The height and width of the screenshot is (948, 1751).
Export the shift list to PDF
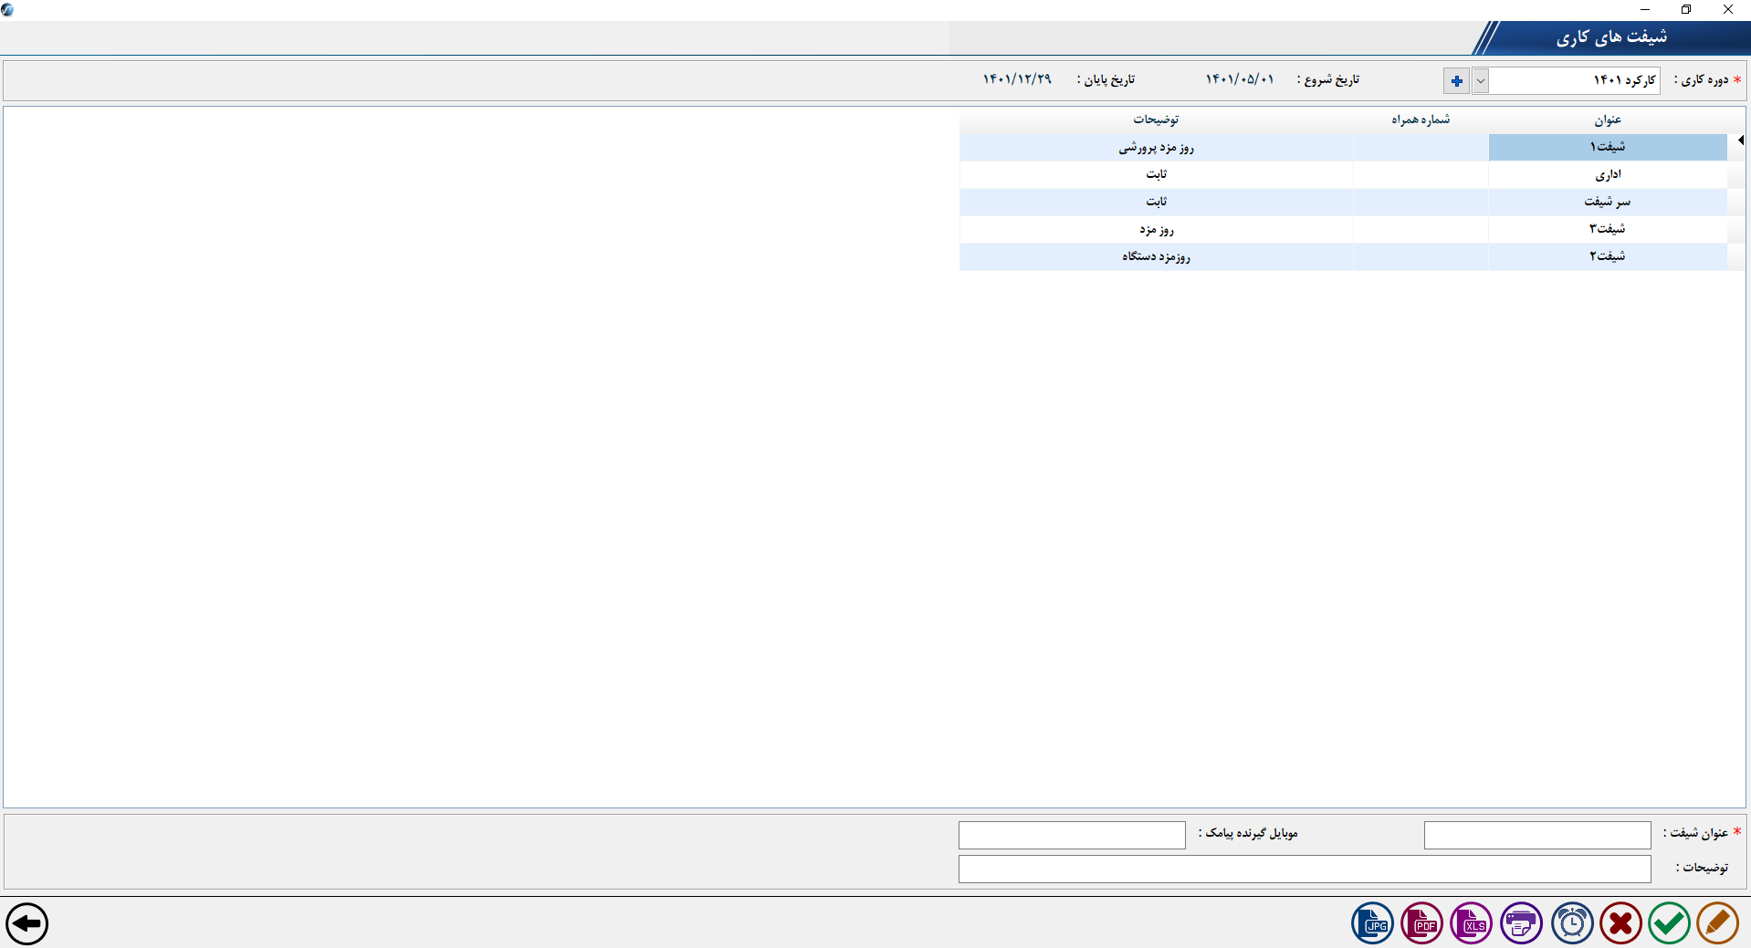click(x=1421, y=923)
